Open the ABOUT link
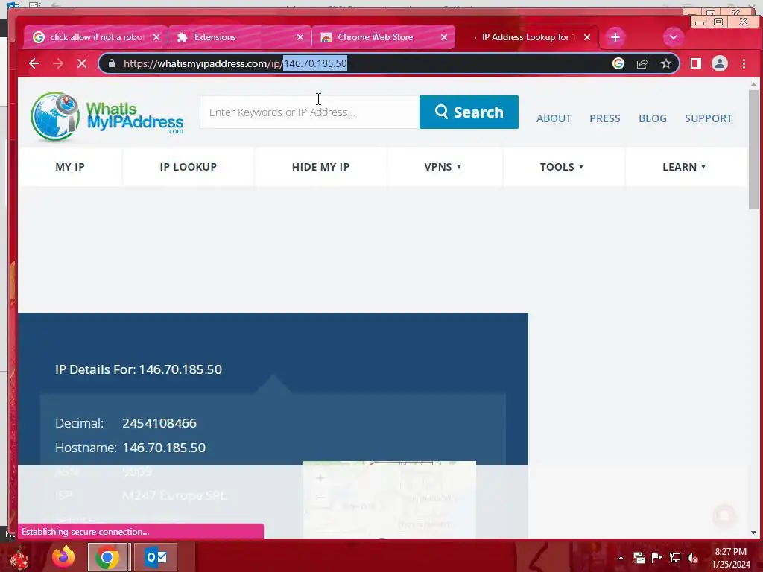This screenshot has height=572, width=763. [x=554, y=118]
